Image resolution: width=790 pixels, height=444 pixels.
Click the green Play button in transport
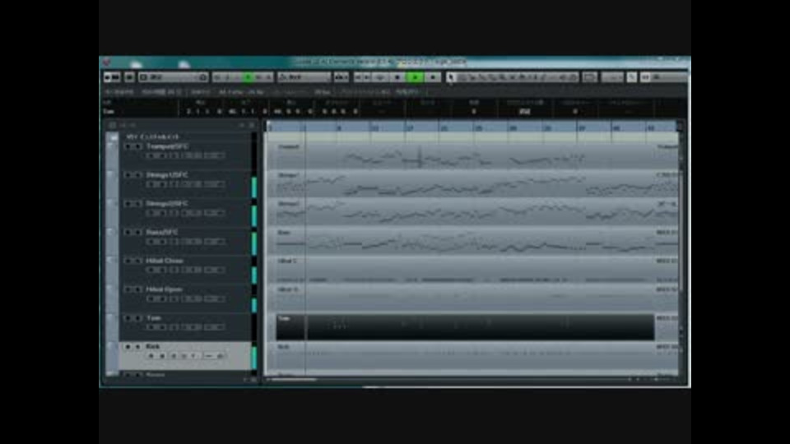(x=415, y=77)
